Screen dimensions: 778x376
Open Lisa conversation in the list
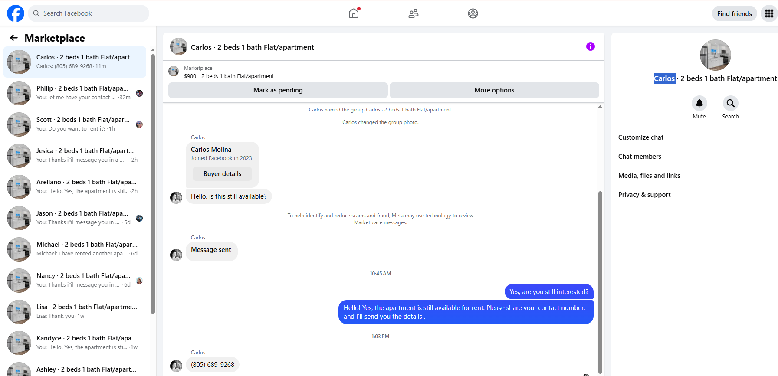pyautogui.click(x=75, y=312)
